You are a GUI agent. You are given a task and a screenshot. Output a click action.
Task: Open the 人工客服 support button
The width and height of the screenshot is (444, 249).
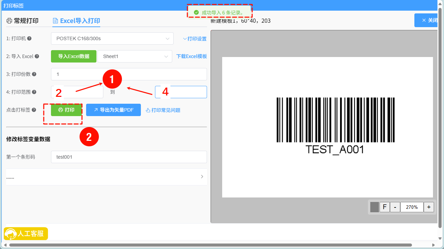pos(26,234)
